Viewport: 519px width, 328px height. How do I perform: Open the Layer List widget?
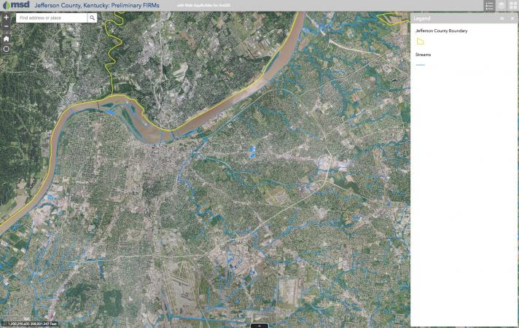tap(501, 5)
